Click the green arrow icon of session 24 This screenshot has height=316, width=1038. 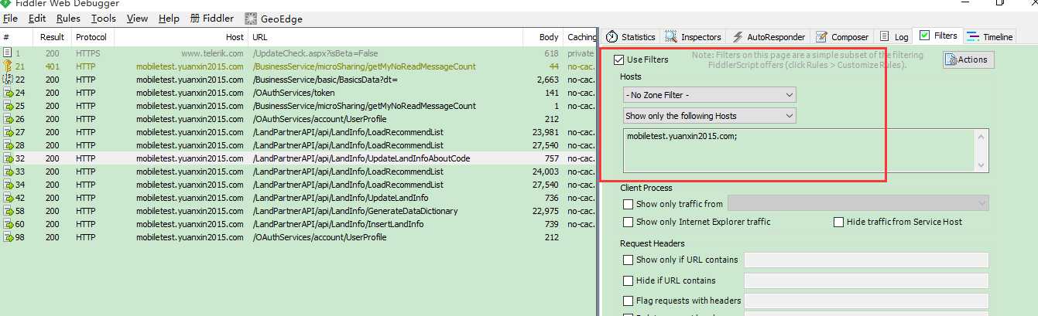coord(8,93)
